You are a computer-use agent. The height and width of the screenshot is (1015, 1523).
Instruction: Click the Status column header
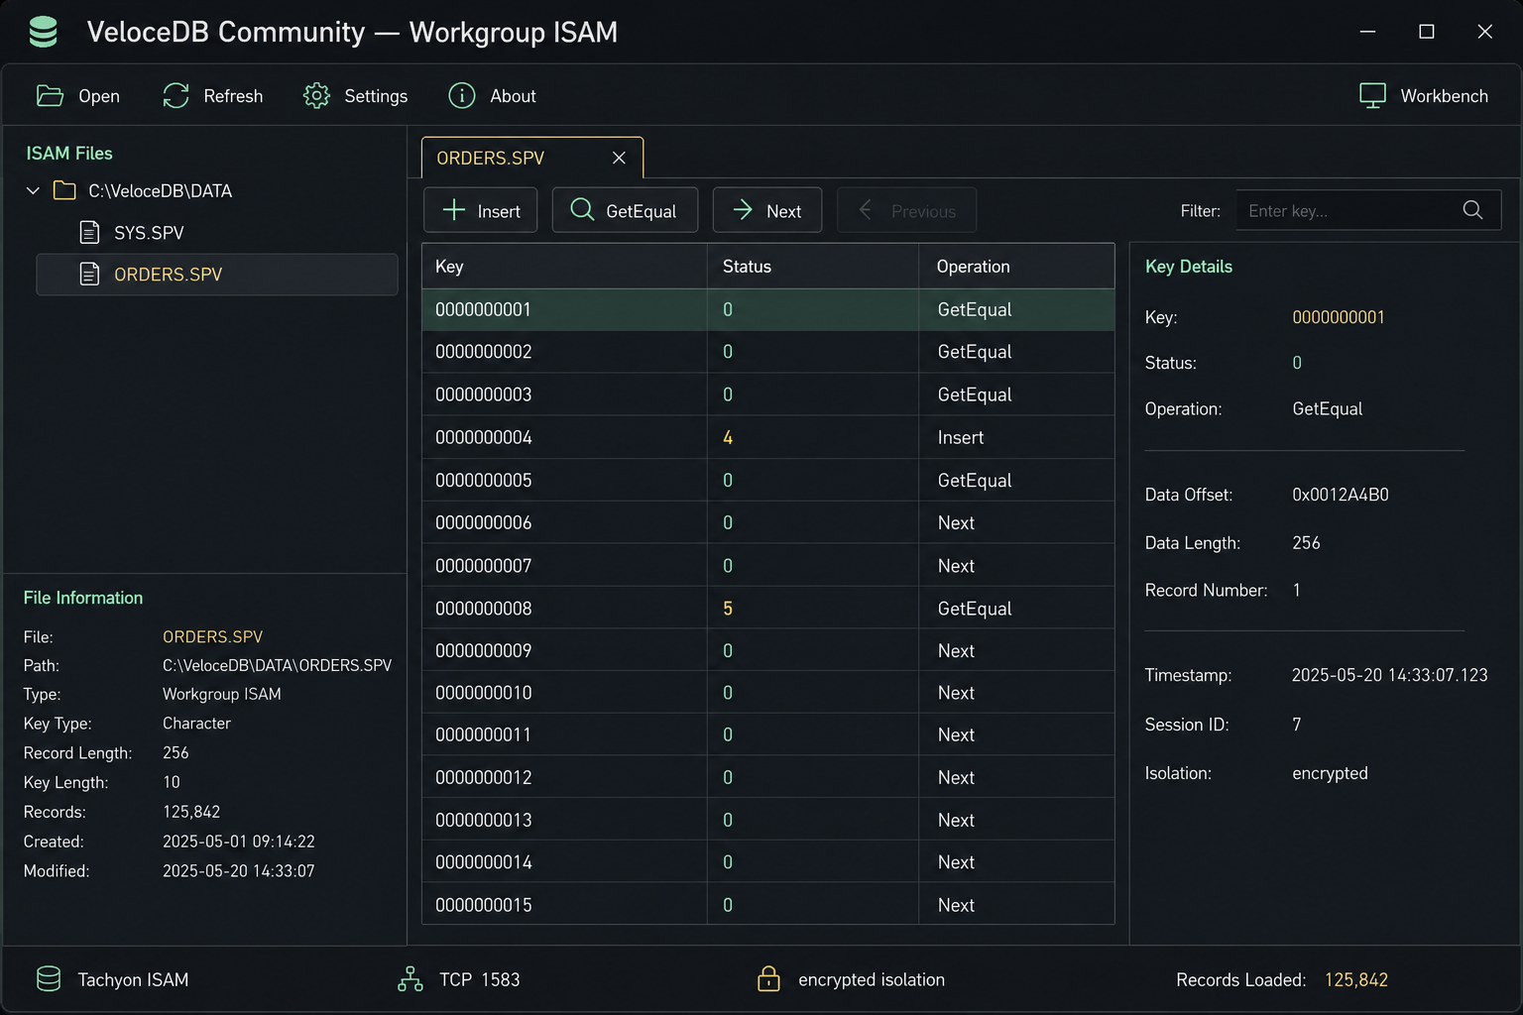click(813, 266)
